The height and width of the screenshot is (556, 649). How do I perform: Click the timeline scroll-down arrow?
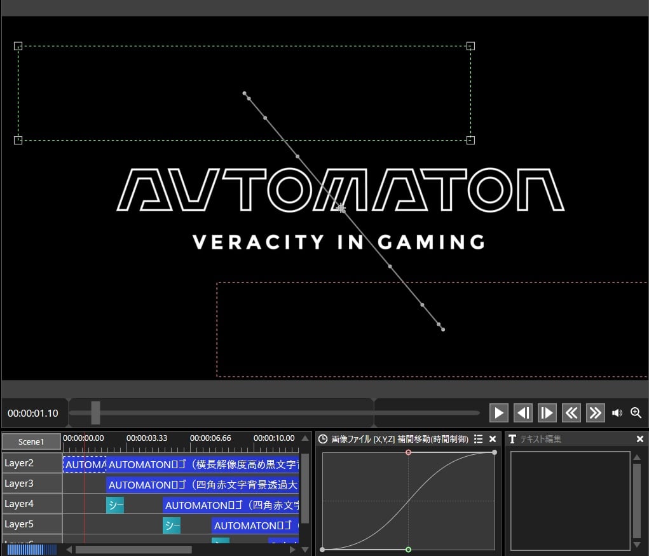coord(305,550)
